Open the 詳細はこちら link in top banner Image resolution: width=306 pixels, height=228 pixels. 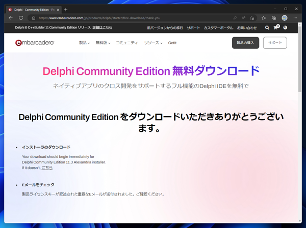[x=103, y=27]
